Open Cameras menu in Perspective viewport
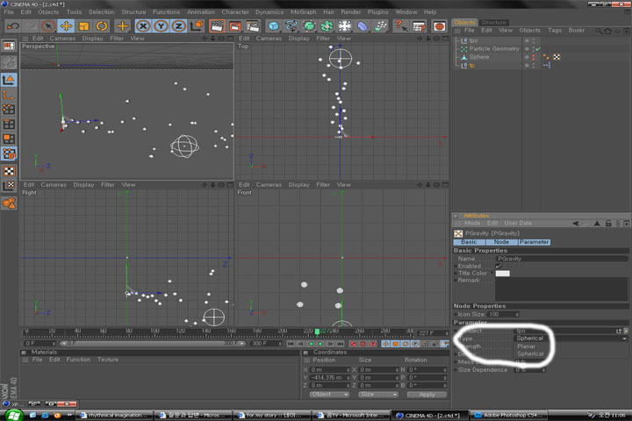 (x=62, y=39)
